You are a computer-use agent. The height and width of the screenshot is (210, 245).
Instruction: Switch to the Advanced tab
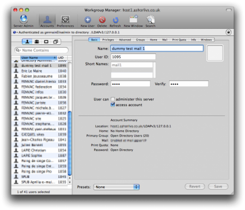(x=125, y=40)
